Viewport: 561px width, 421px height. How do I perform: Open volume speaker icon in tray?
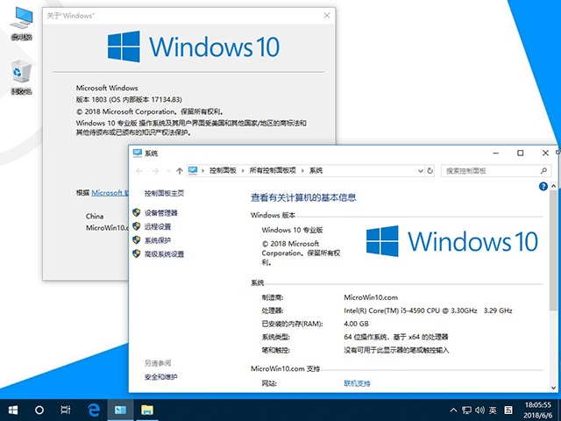click(479, 410)
